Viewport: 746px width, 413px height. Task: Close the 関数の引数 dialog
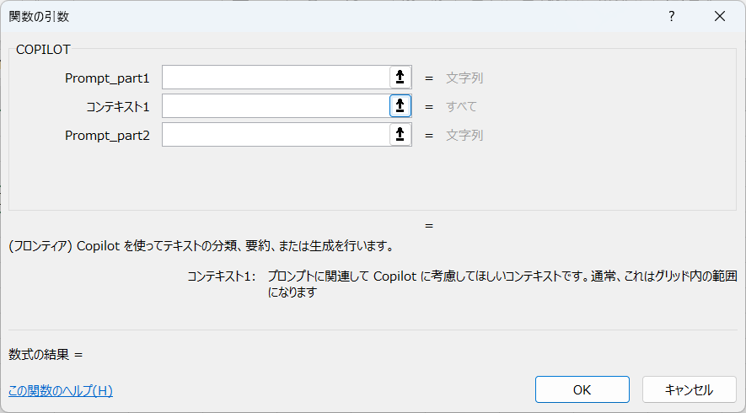tap(720, 16)
